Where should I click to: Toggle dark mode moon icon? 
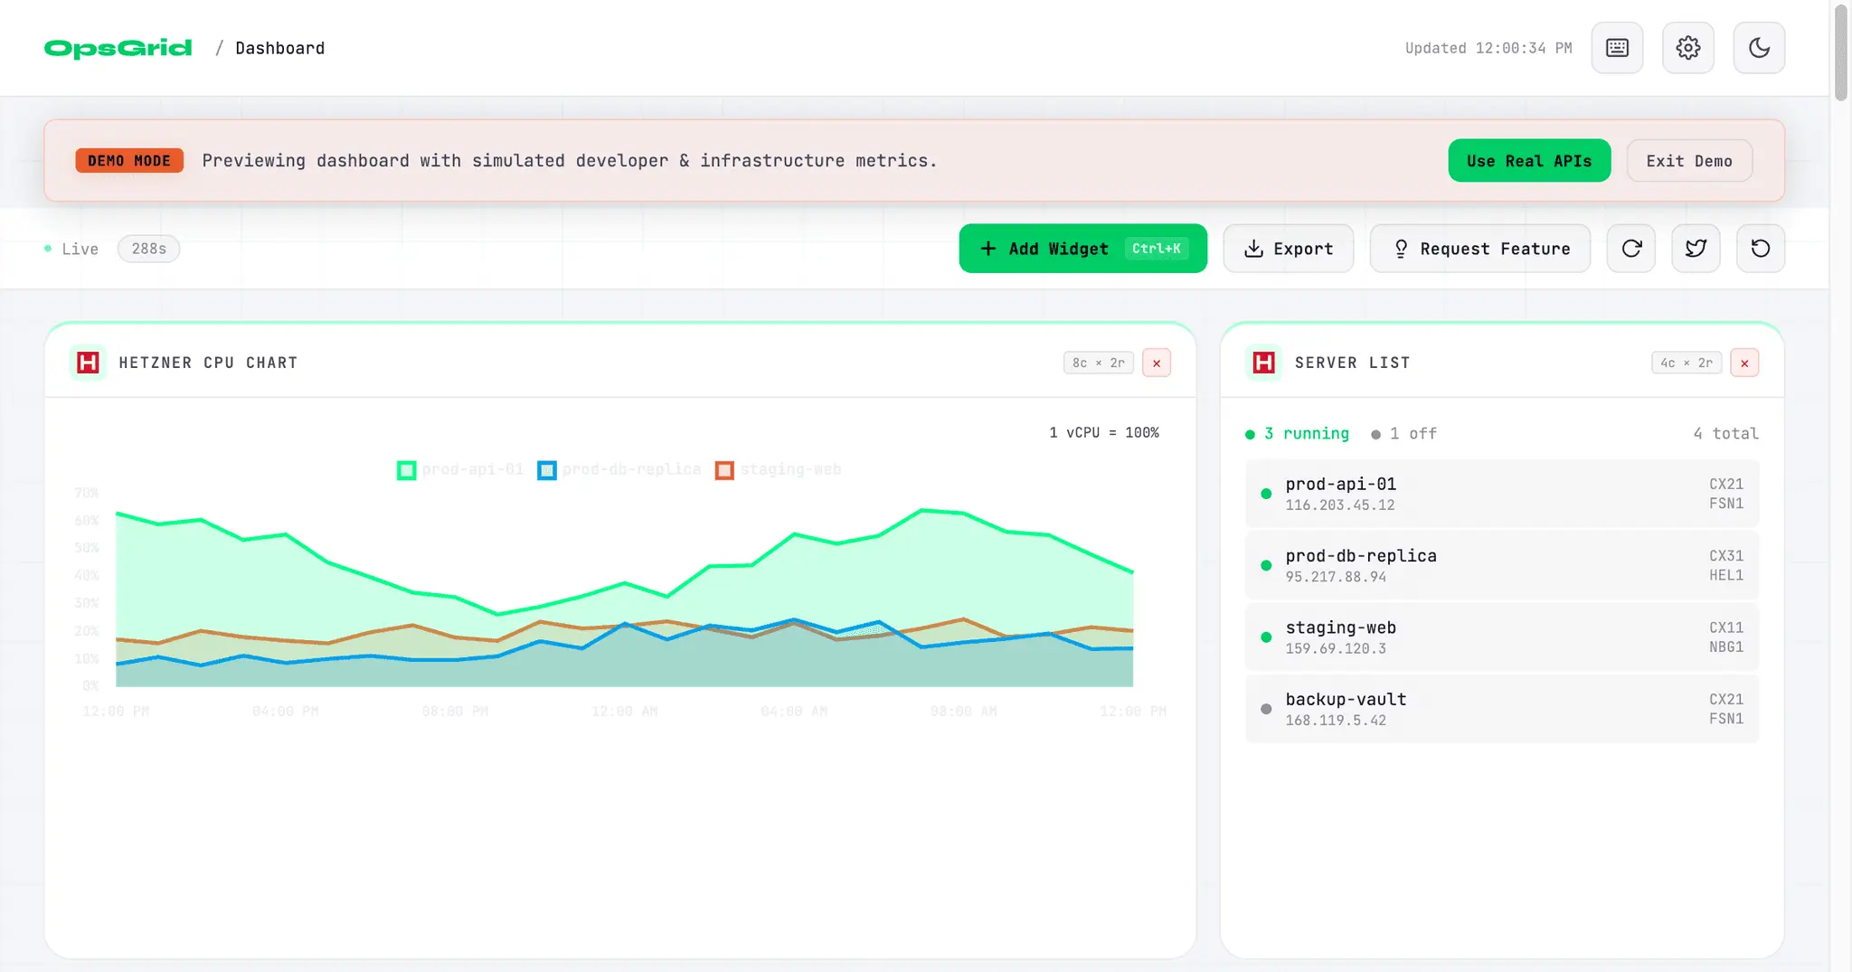(1759, 48)
